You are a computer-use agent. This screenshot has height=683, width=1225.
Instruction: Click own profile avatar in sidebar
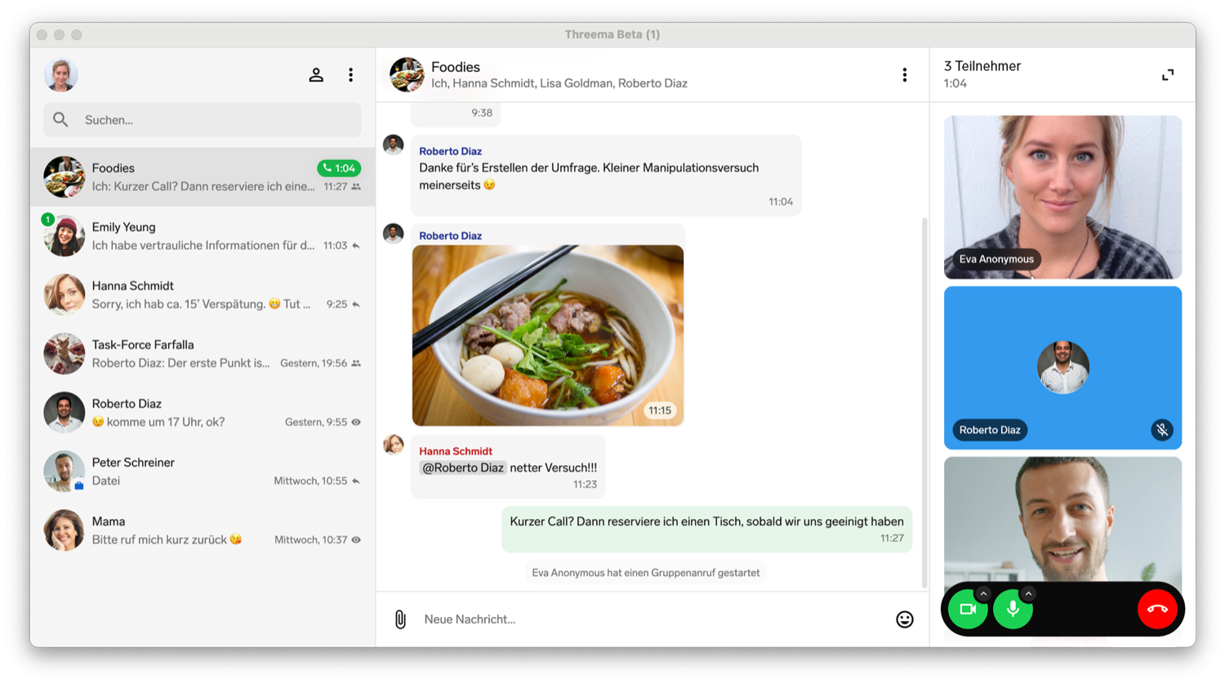point(61,75)
